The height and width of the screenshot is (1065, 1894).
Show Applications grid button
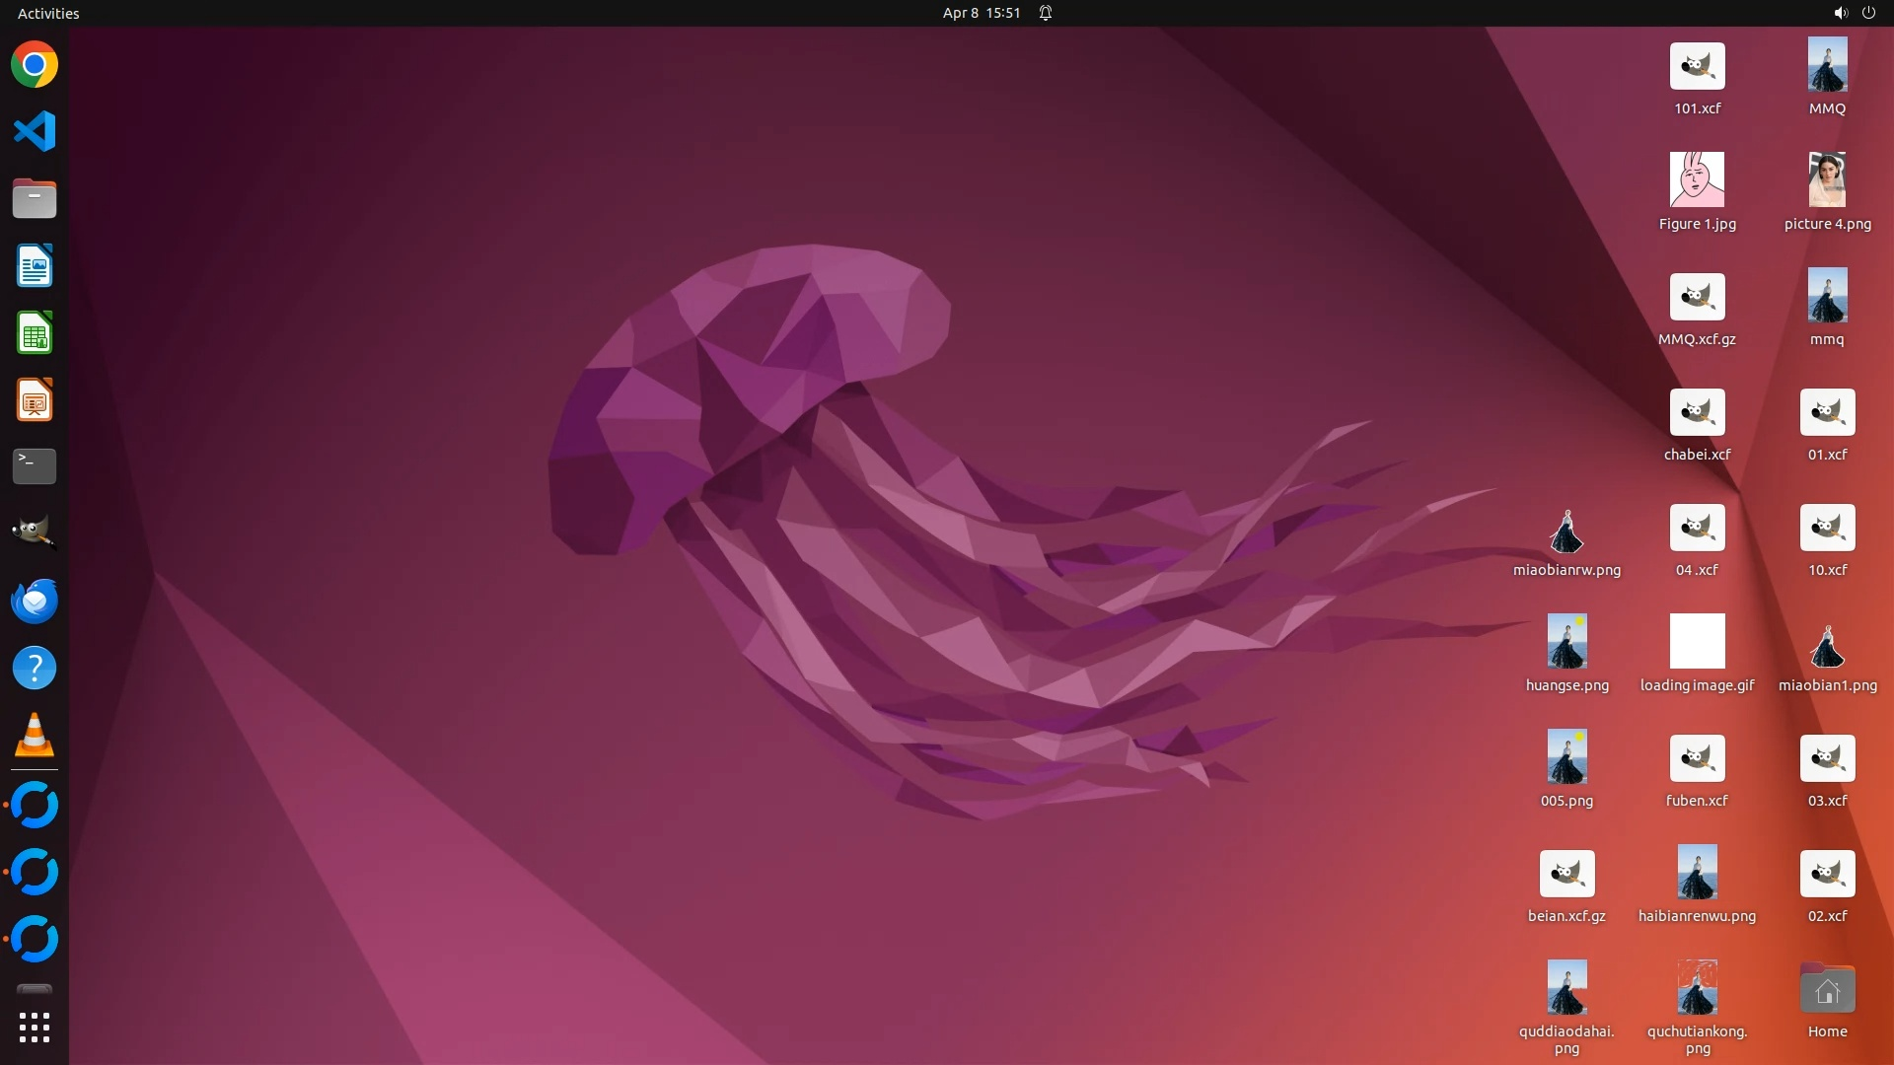tap(35, 1028)
